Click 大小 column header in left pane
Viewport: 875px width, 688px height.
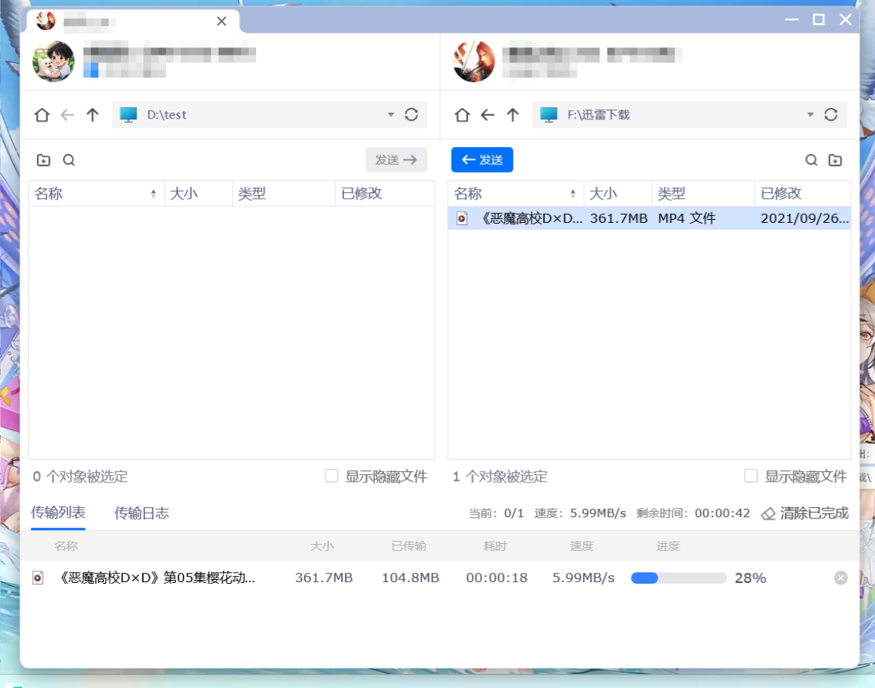198,194
